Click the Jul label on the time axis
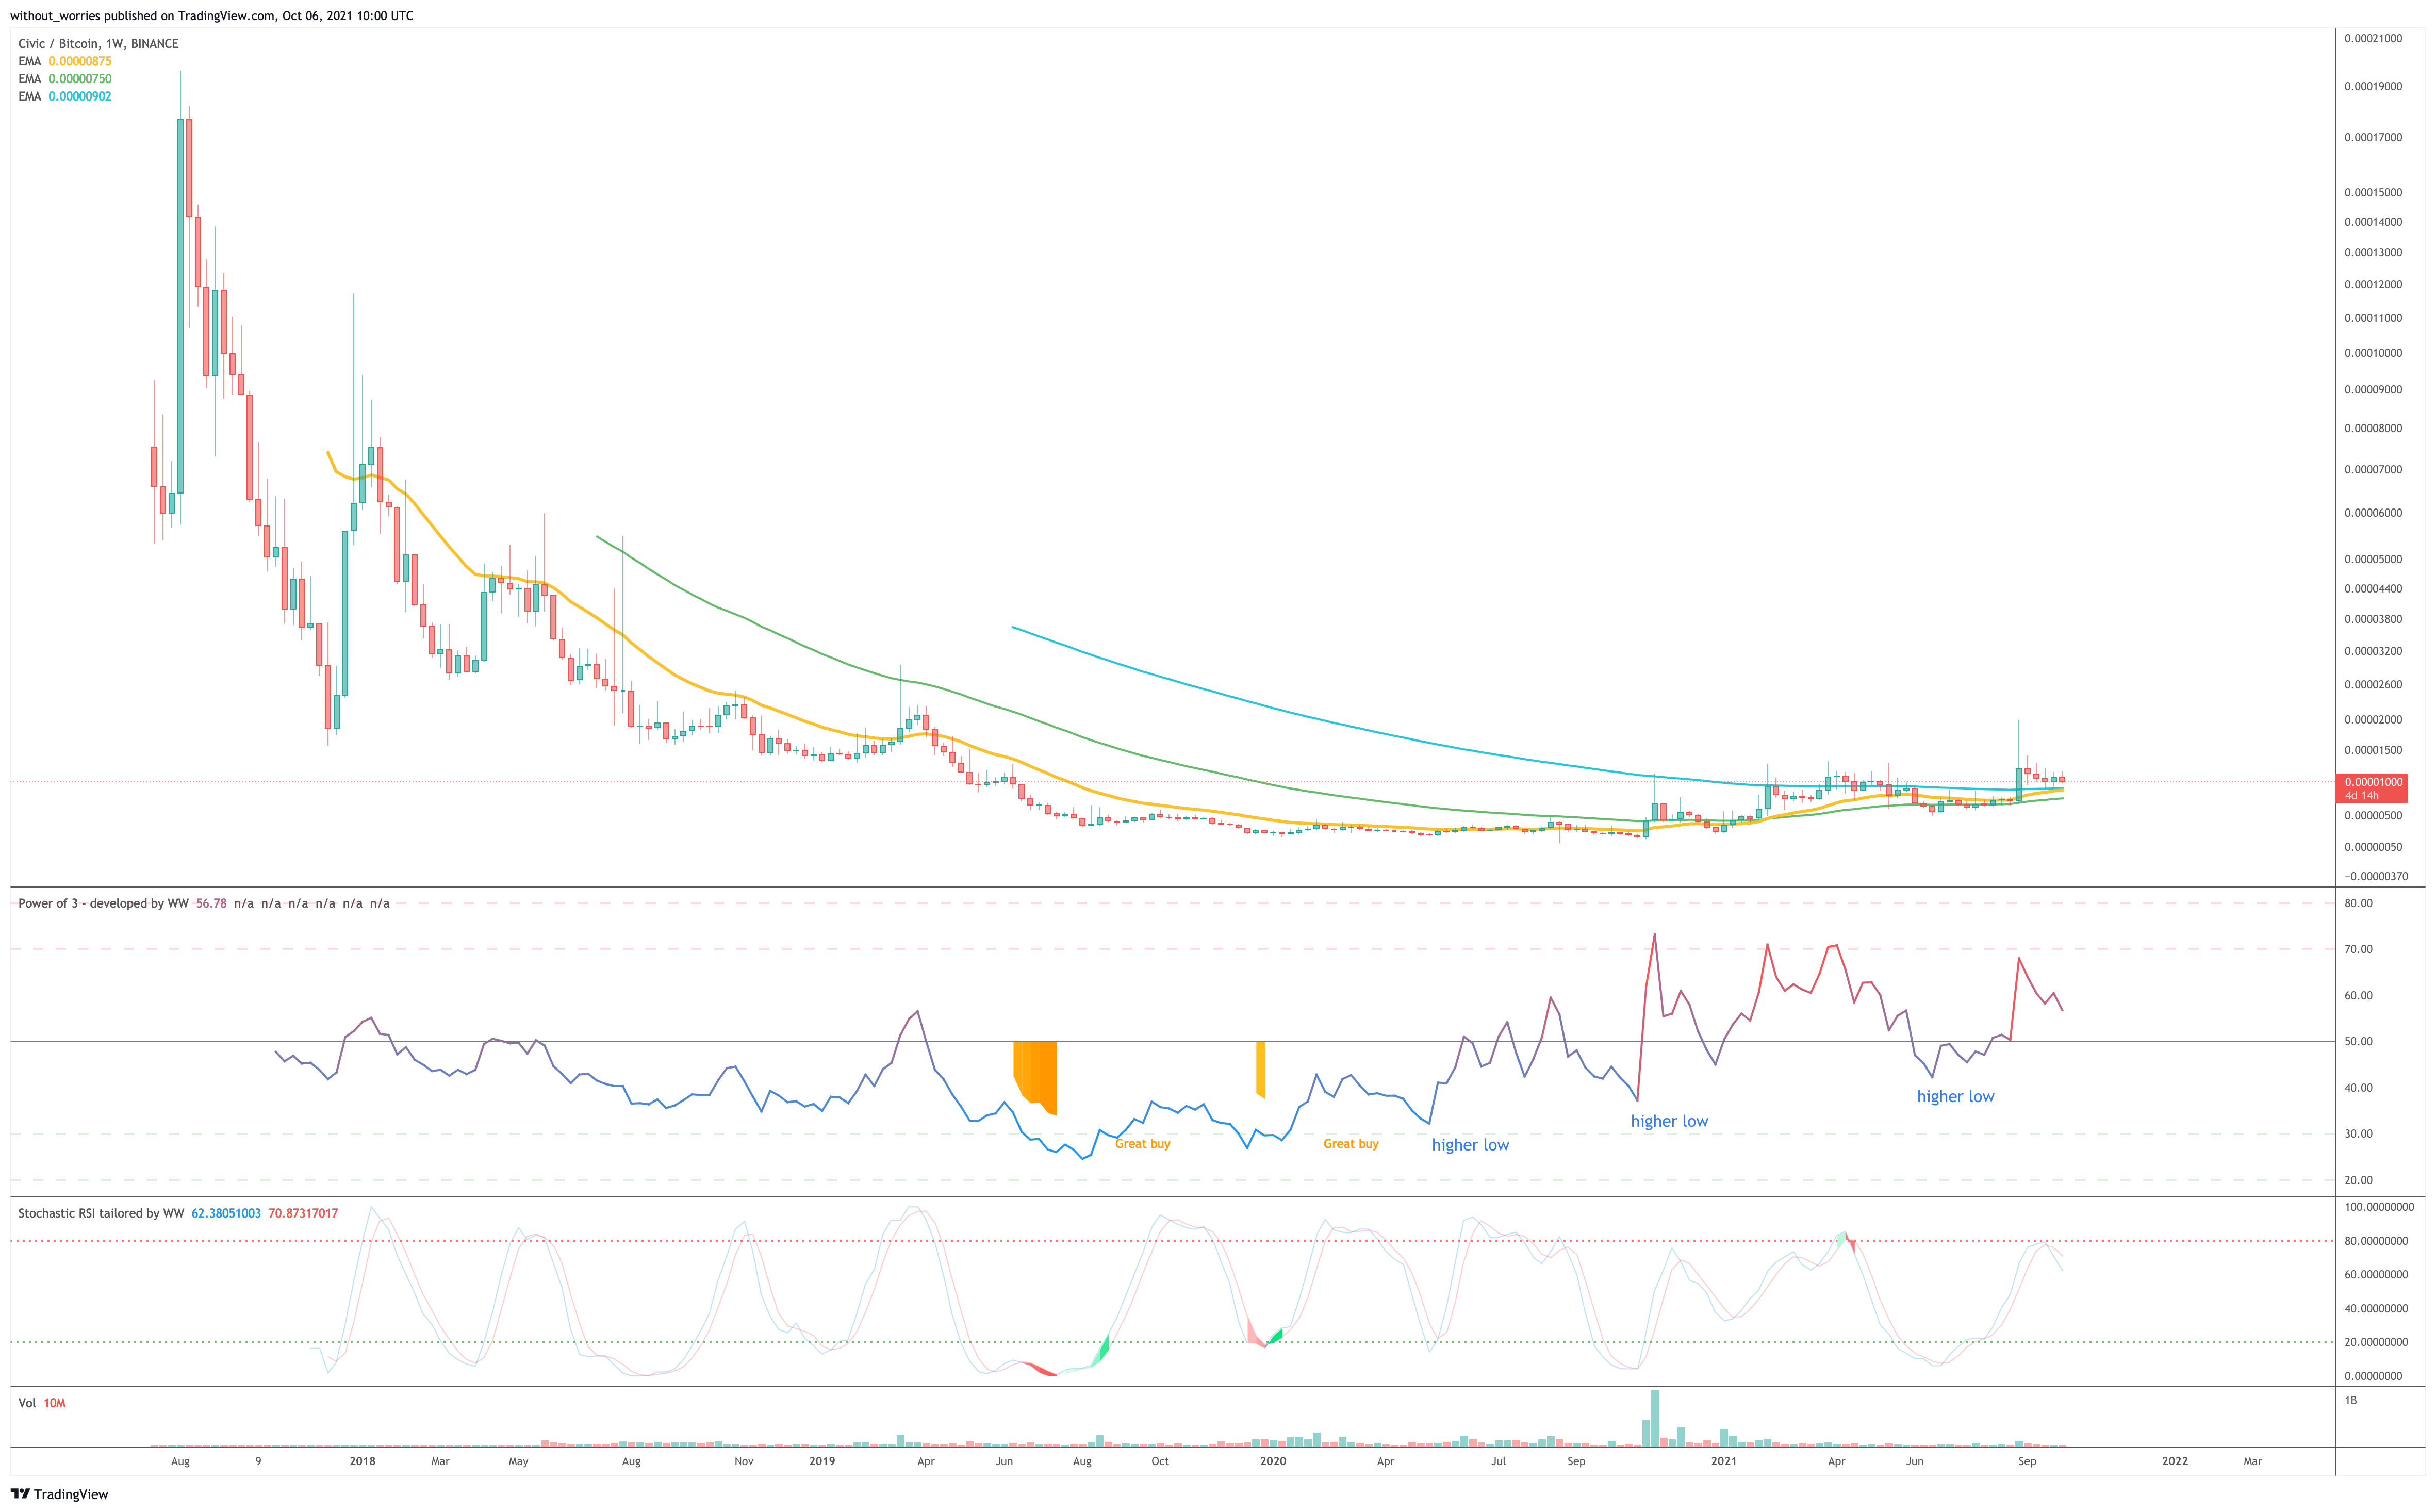The height and width of the screenshot is (1512, 2436). (1498, 1461)
